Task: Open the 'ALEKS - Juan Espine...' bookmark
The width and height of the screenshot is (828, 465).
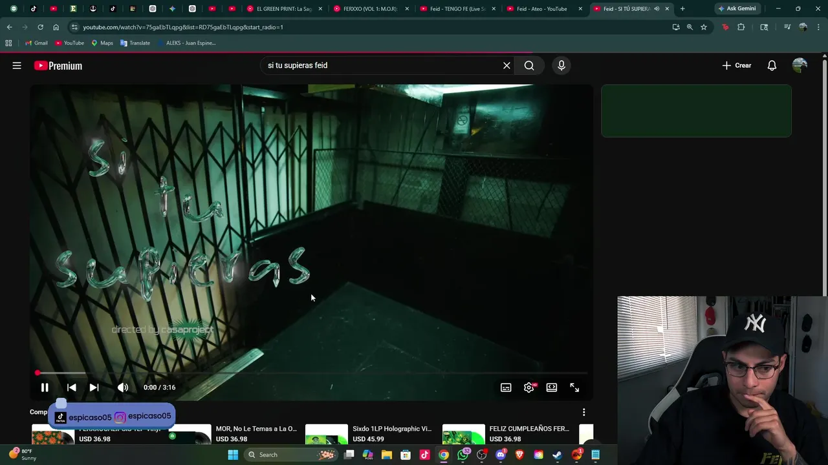Action: [x=186, y=43]
